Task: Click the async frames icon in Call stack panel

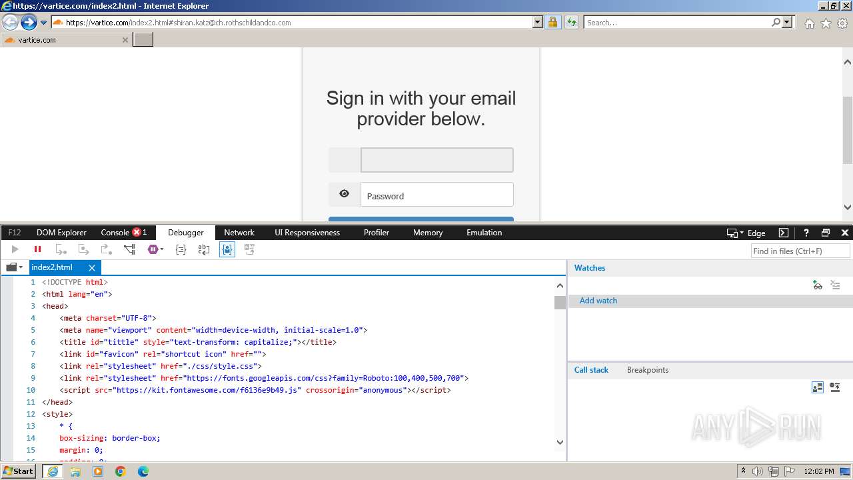Action: (x=835, y=387)
